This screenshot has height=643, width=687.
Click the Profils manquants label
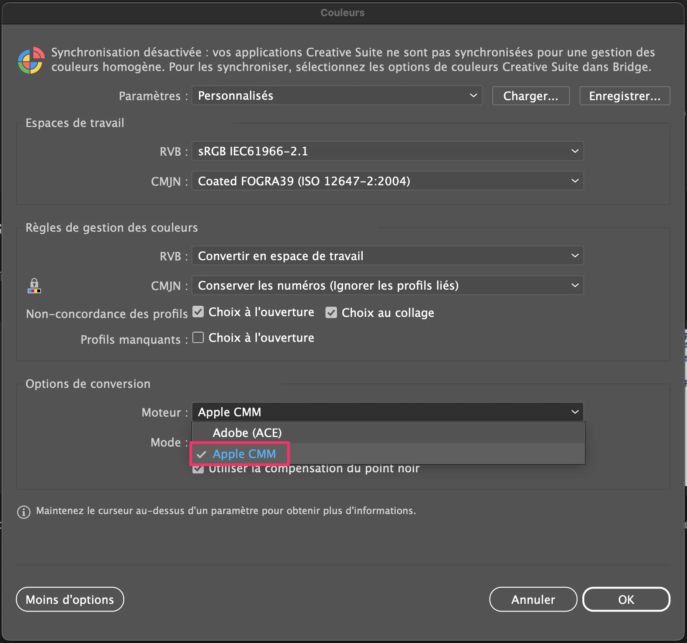coord(134,340)
